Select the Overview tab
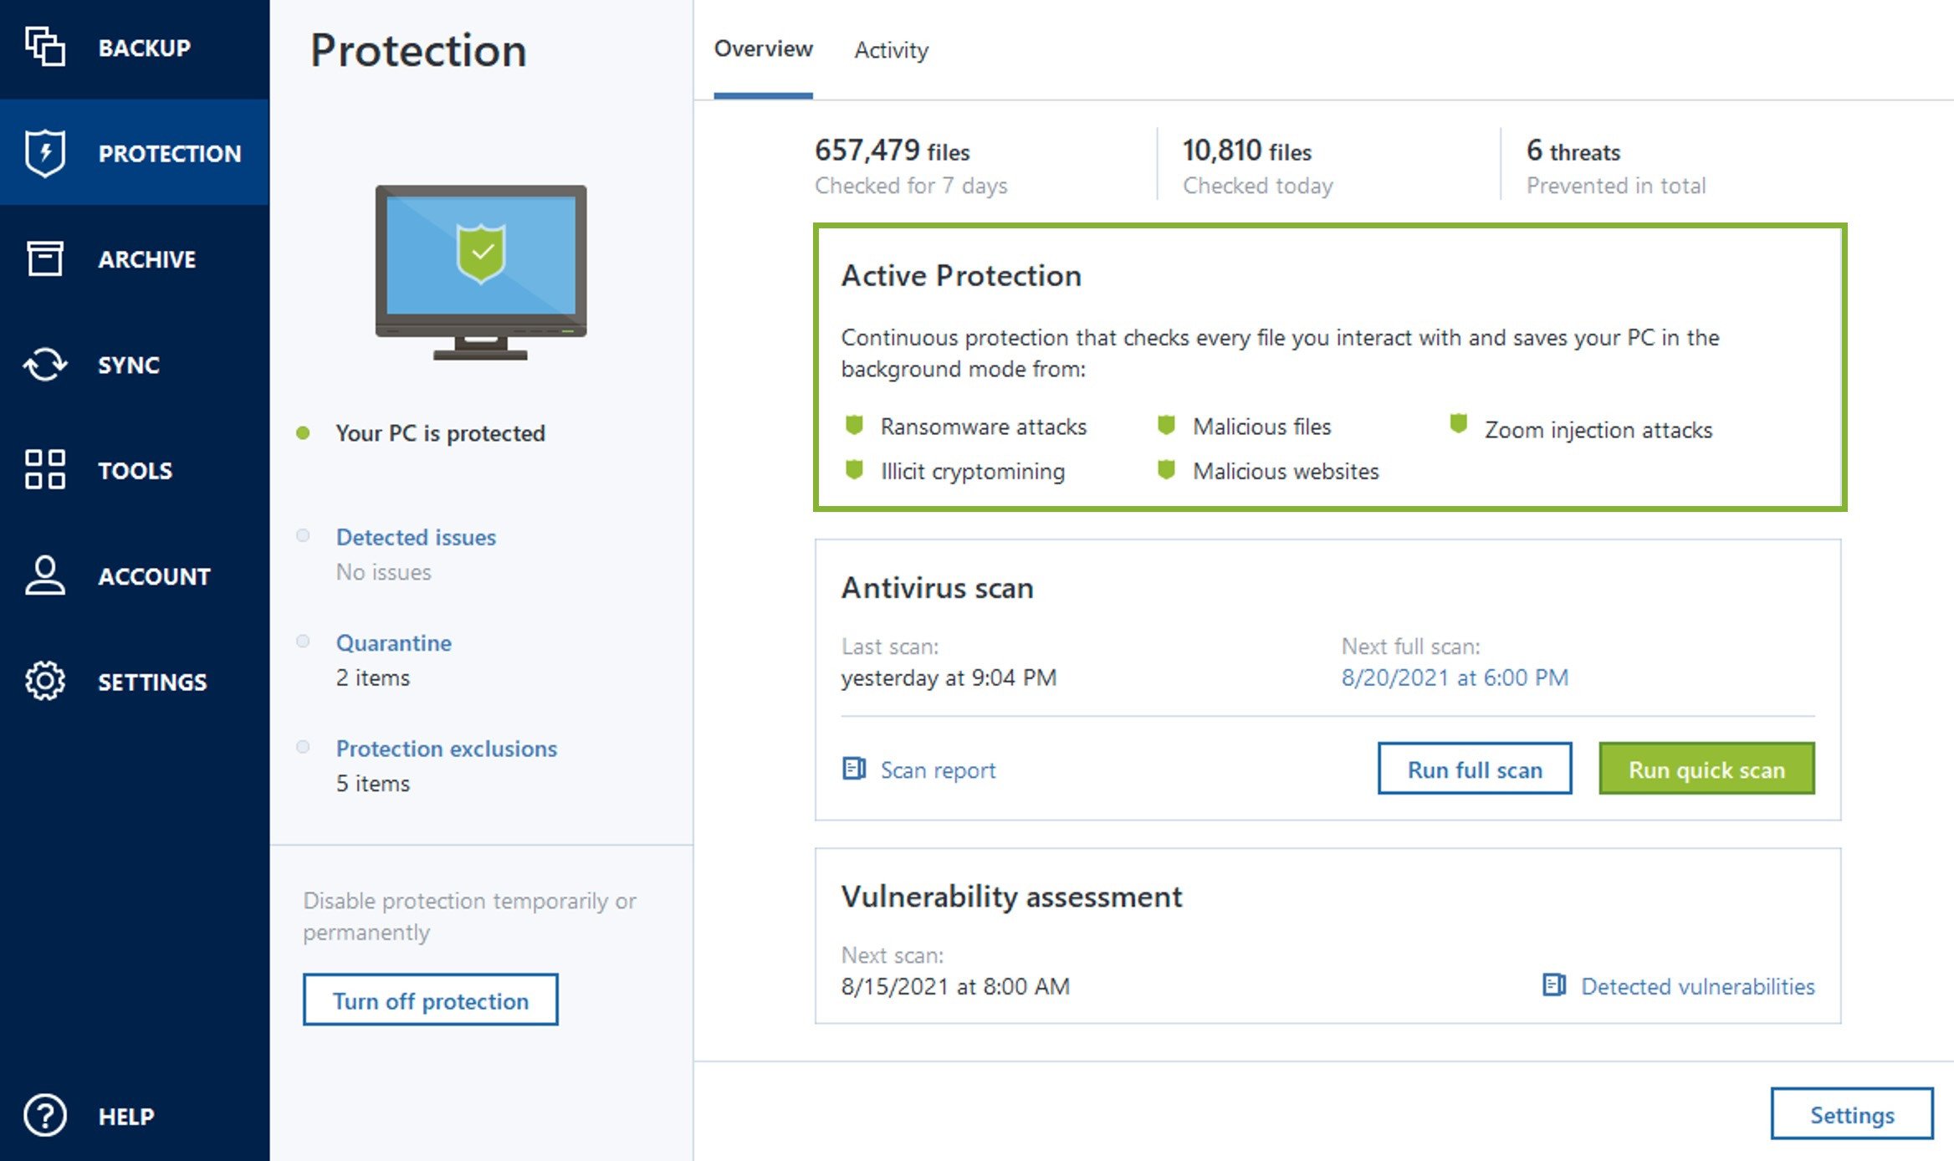1954x1161 pixels. pos(763,49)
